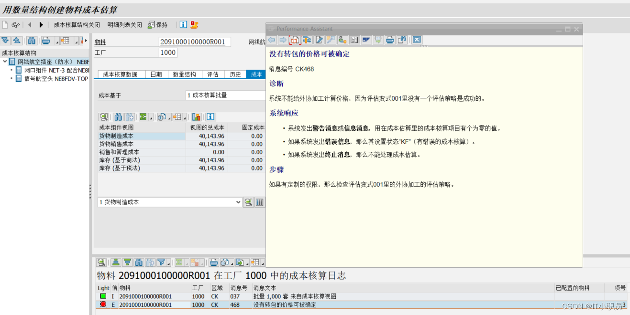Click the Print icon in the Performance Assistant toolbar
Viewport: 630px width, 315px height.
coord(388,40)
